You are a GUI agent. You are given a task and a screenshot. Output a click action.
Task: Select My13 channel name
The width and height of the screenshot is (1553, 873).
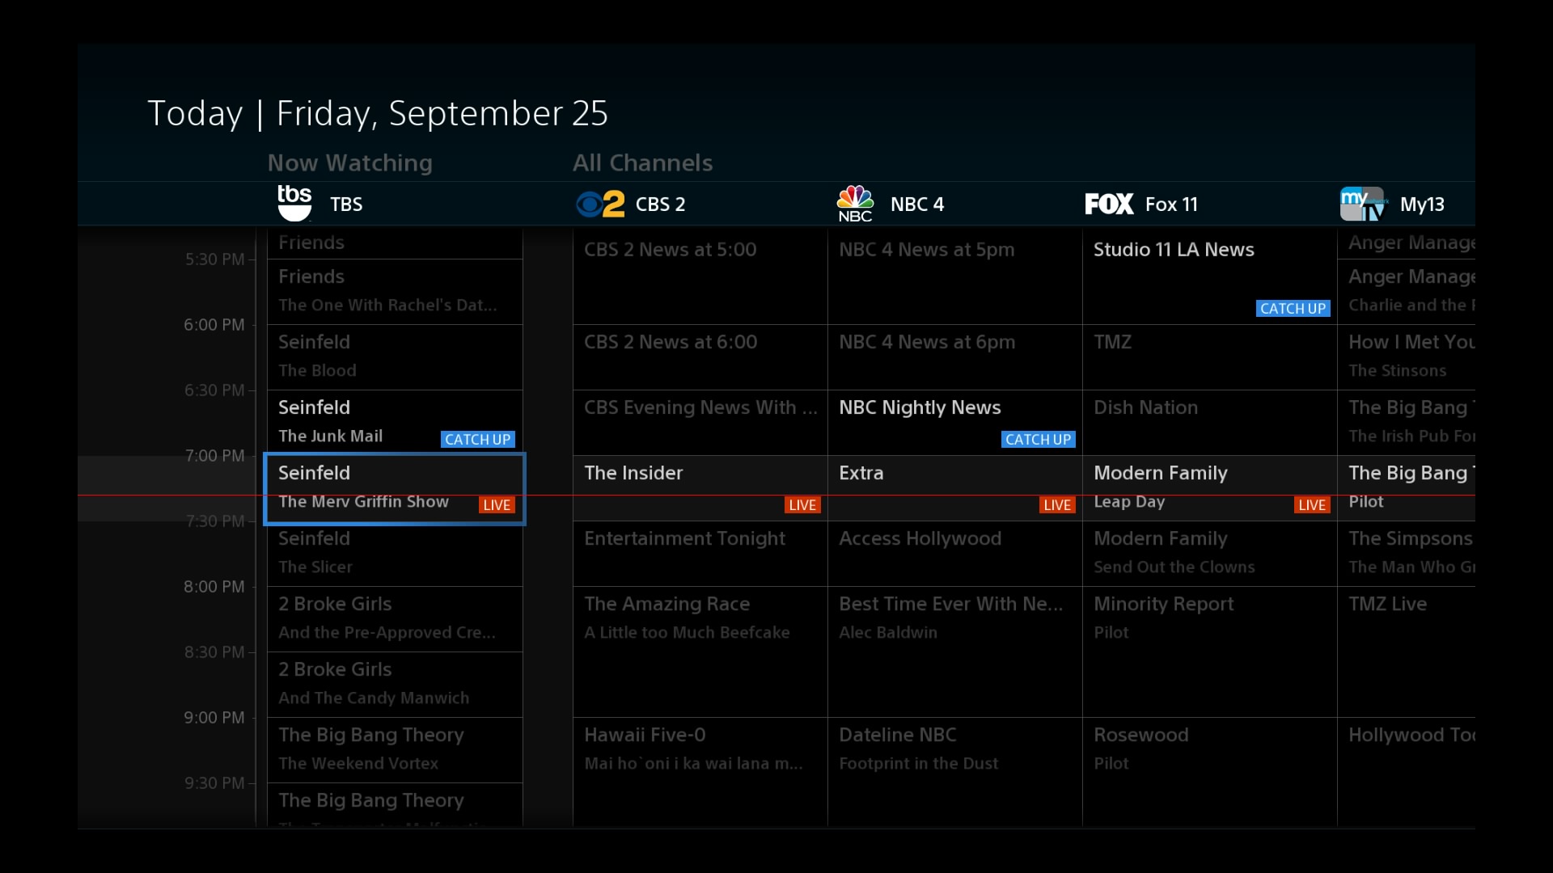1422,205
